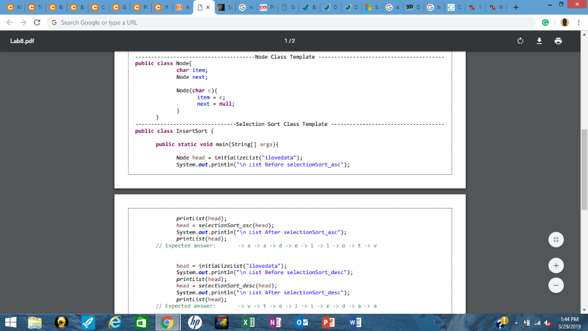This screenshot has height=331, width=588.
Task: Open OneNote from the taskbar
Action: pos(275,323)
